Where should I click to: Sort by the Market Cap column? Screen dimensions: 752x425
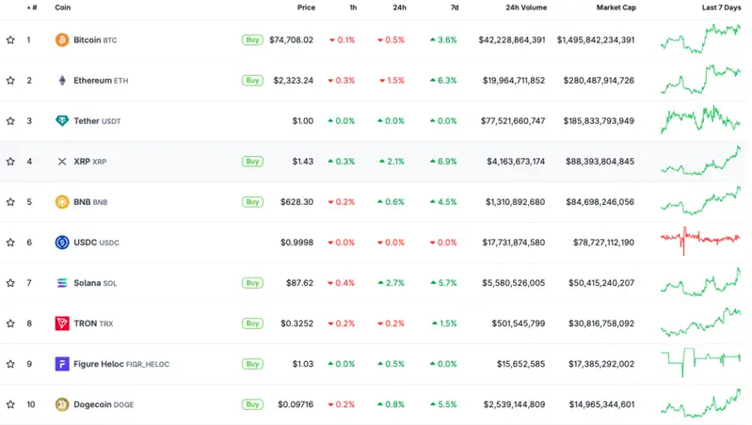(616, 8)
